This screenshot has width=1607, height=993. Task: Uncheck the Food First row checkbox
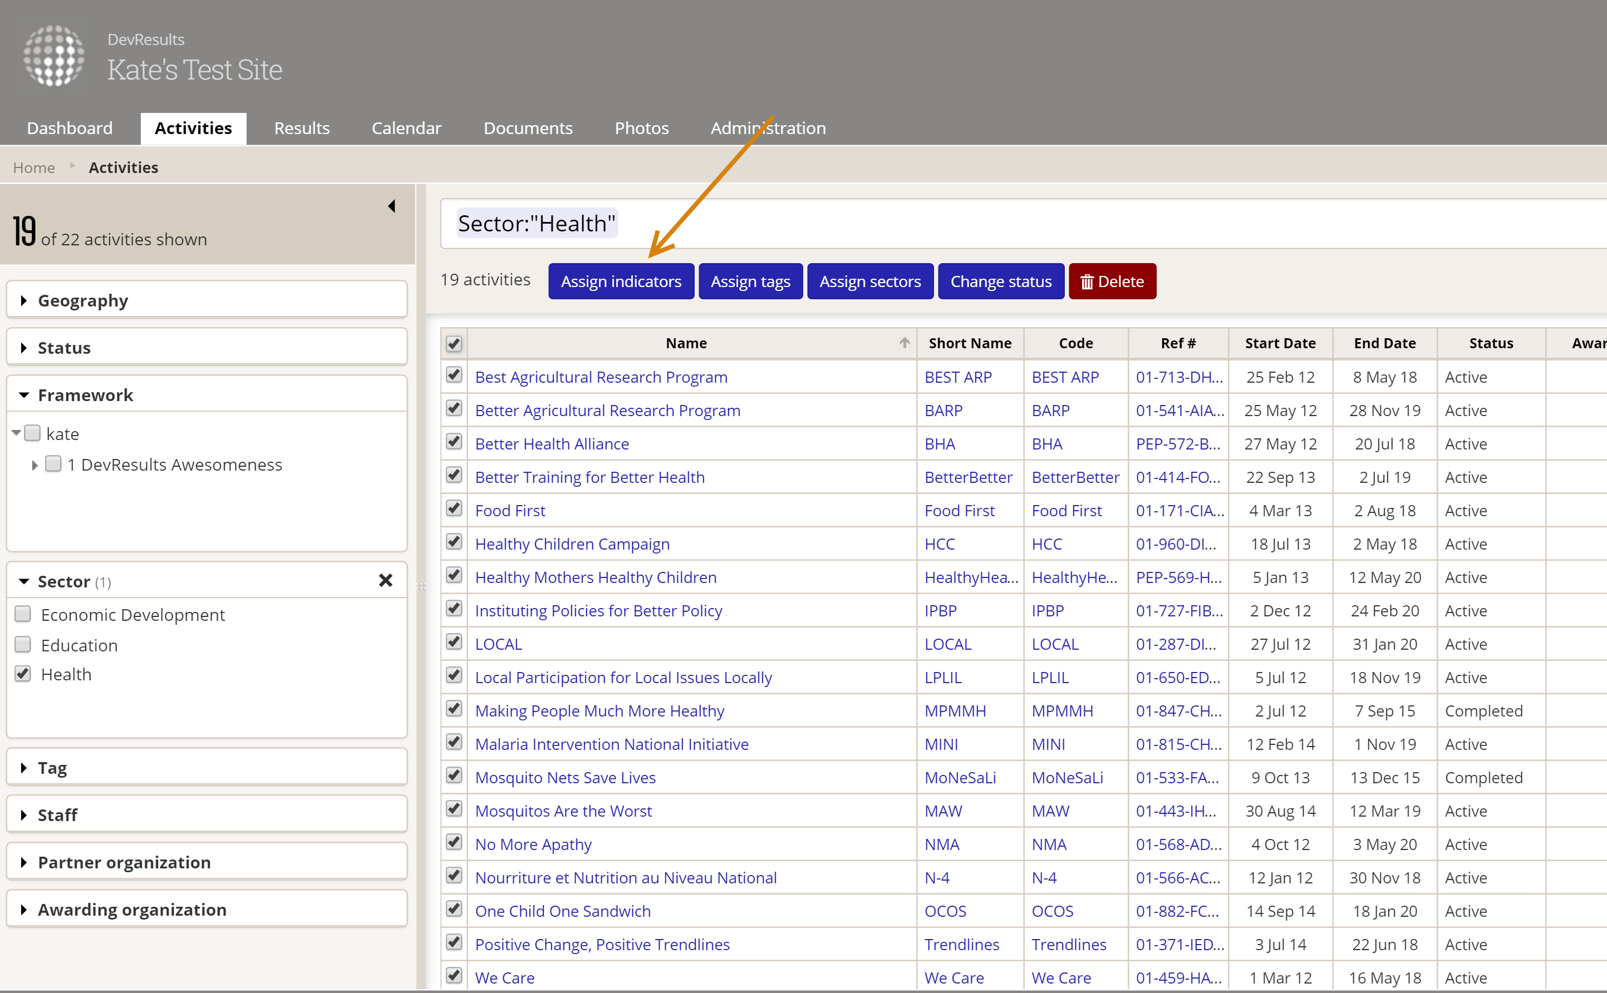coord(454,508)
